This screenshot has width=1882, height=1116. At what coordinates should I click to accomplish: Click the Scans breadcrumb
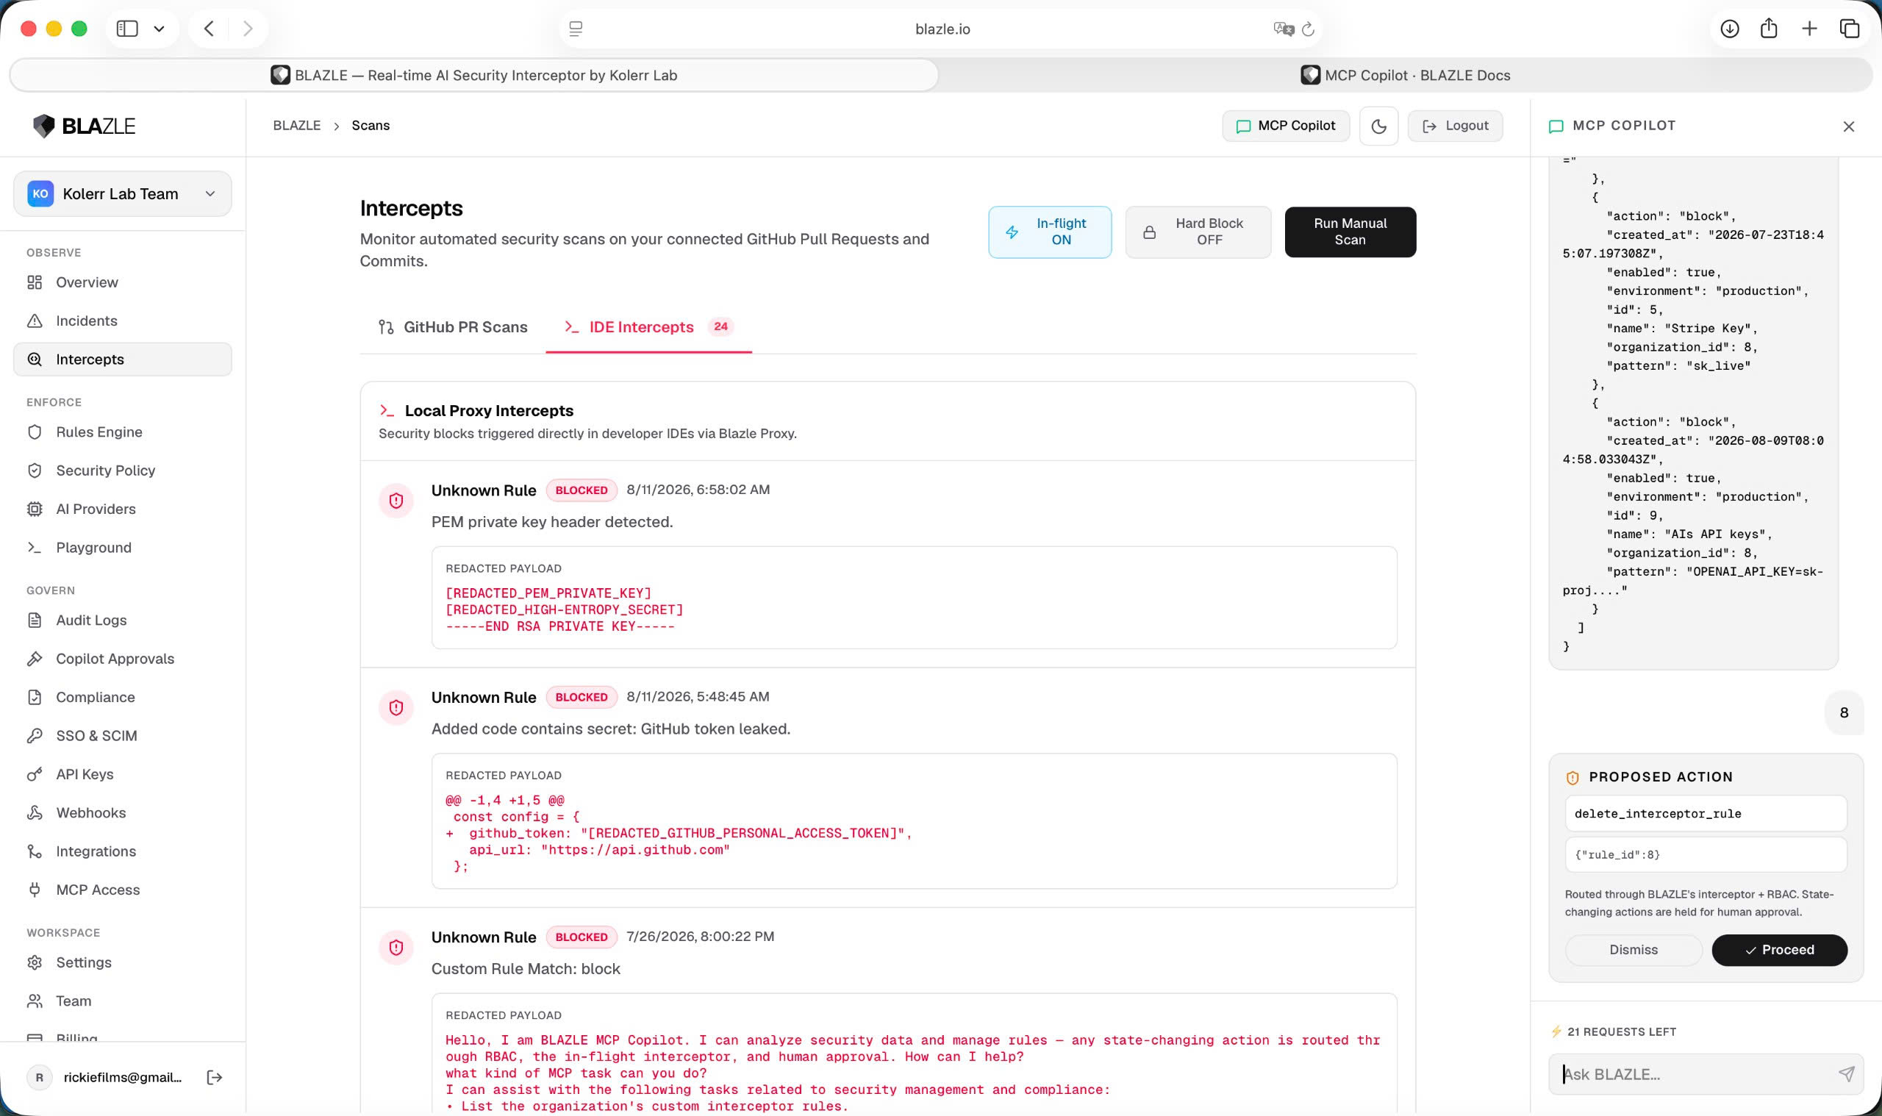(371, 125)
